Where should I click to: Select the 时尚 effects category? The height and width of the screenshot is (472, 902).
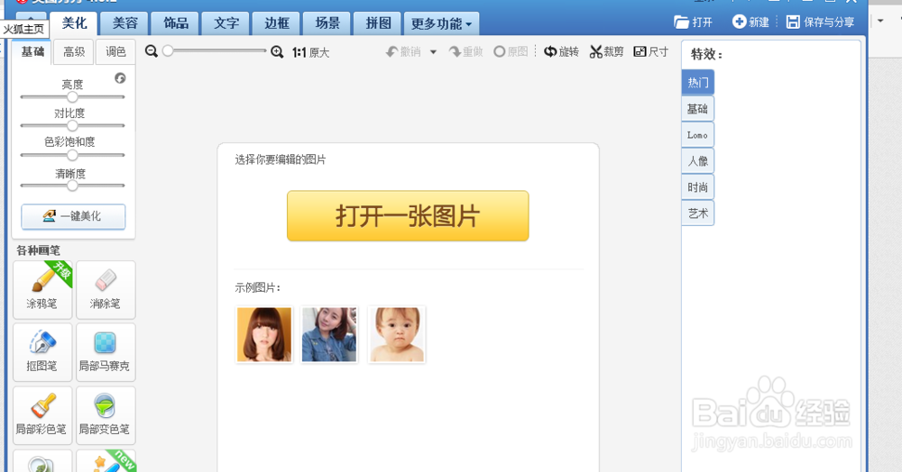pyautogui.click(x=698, y=187)
